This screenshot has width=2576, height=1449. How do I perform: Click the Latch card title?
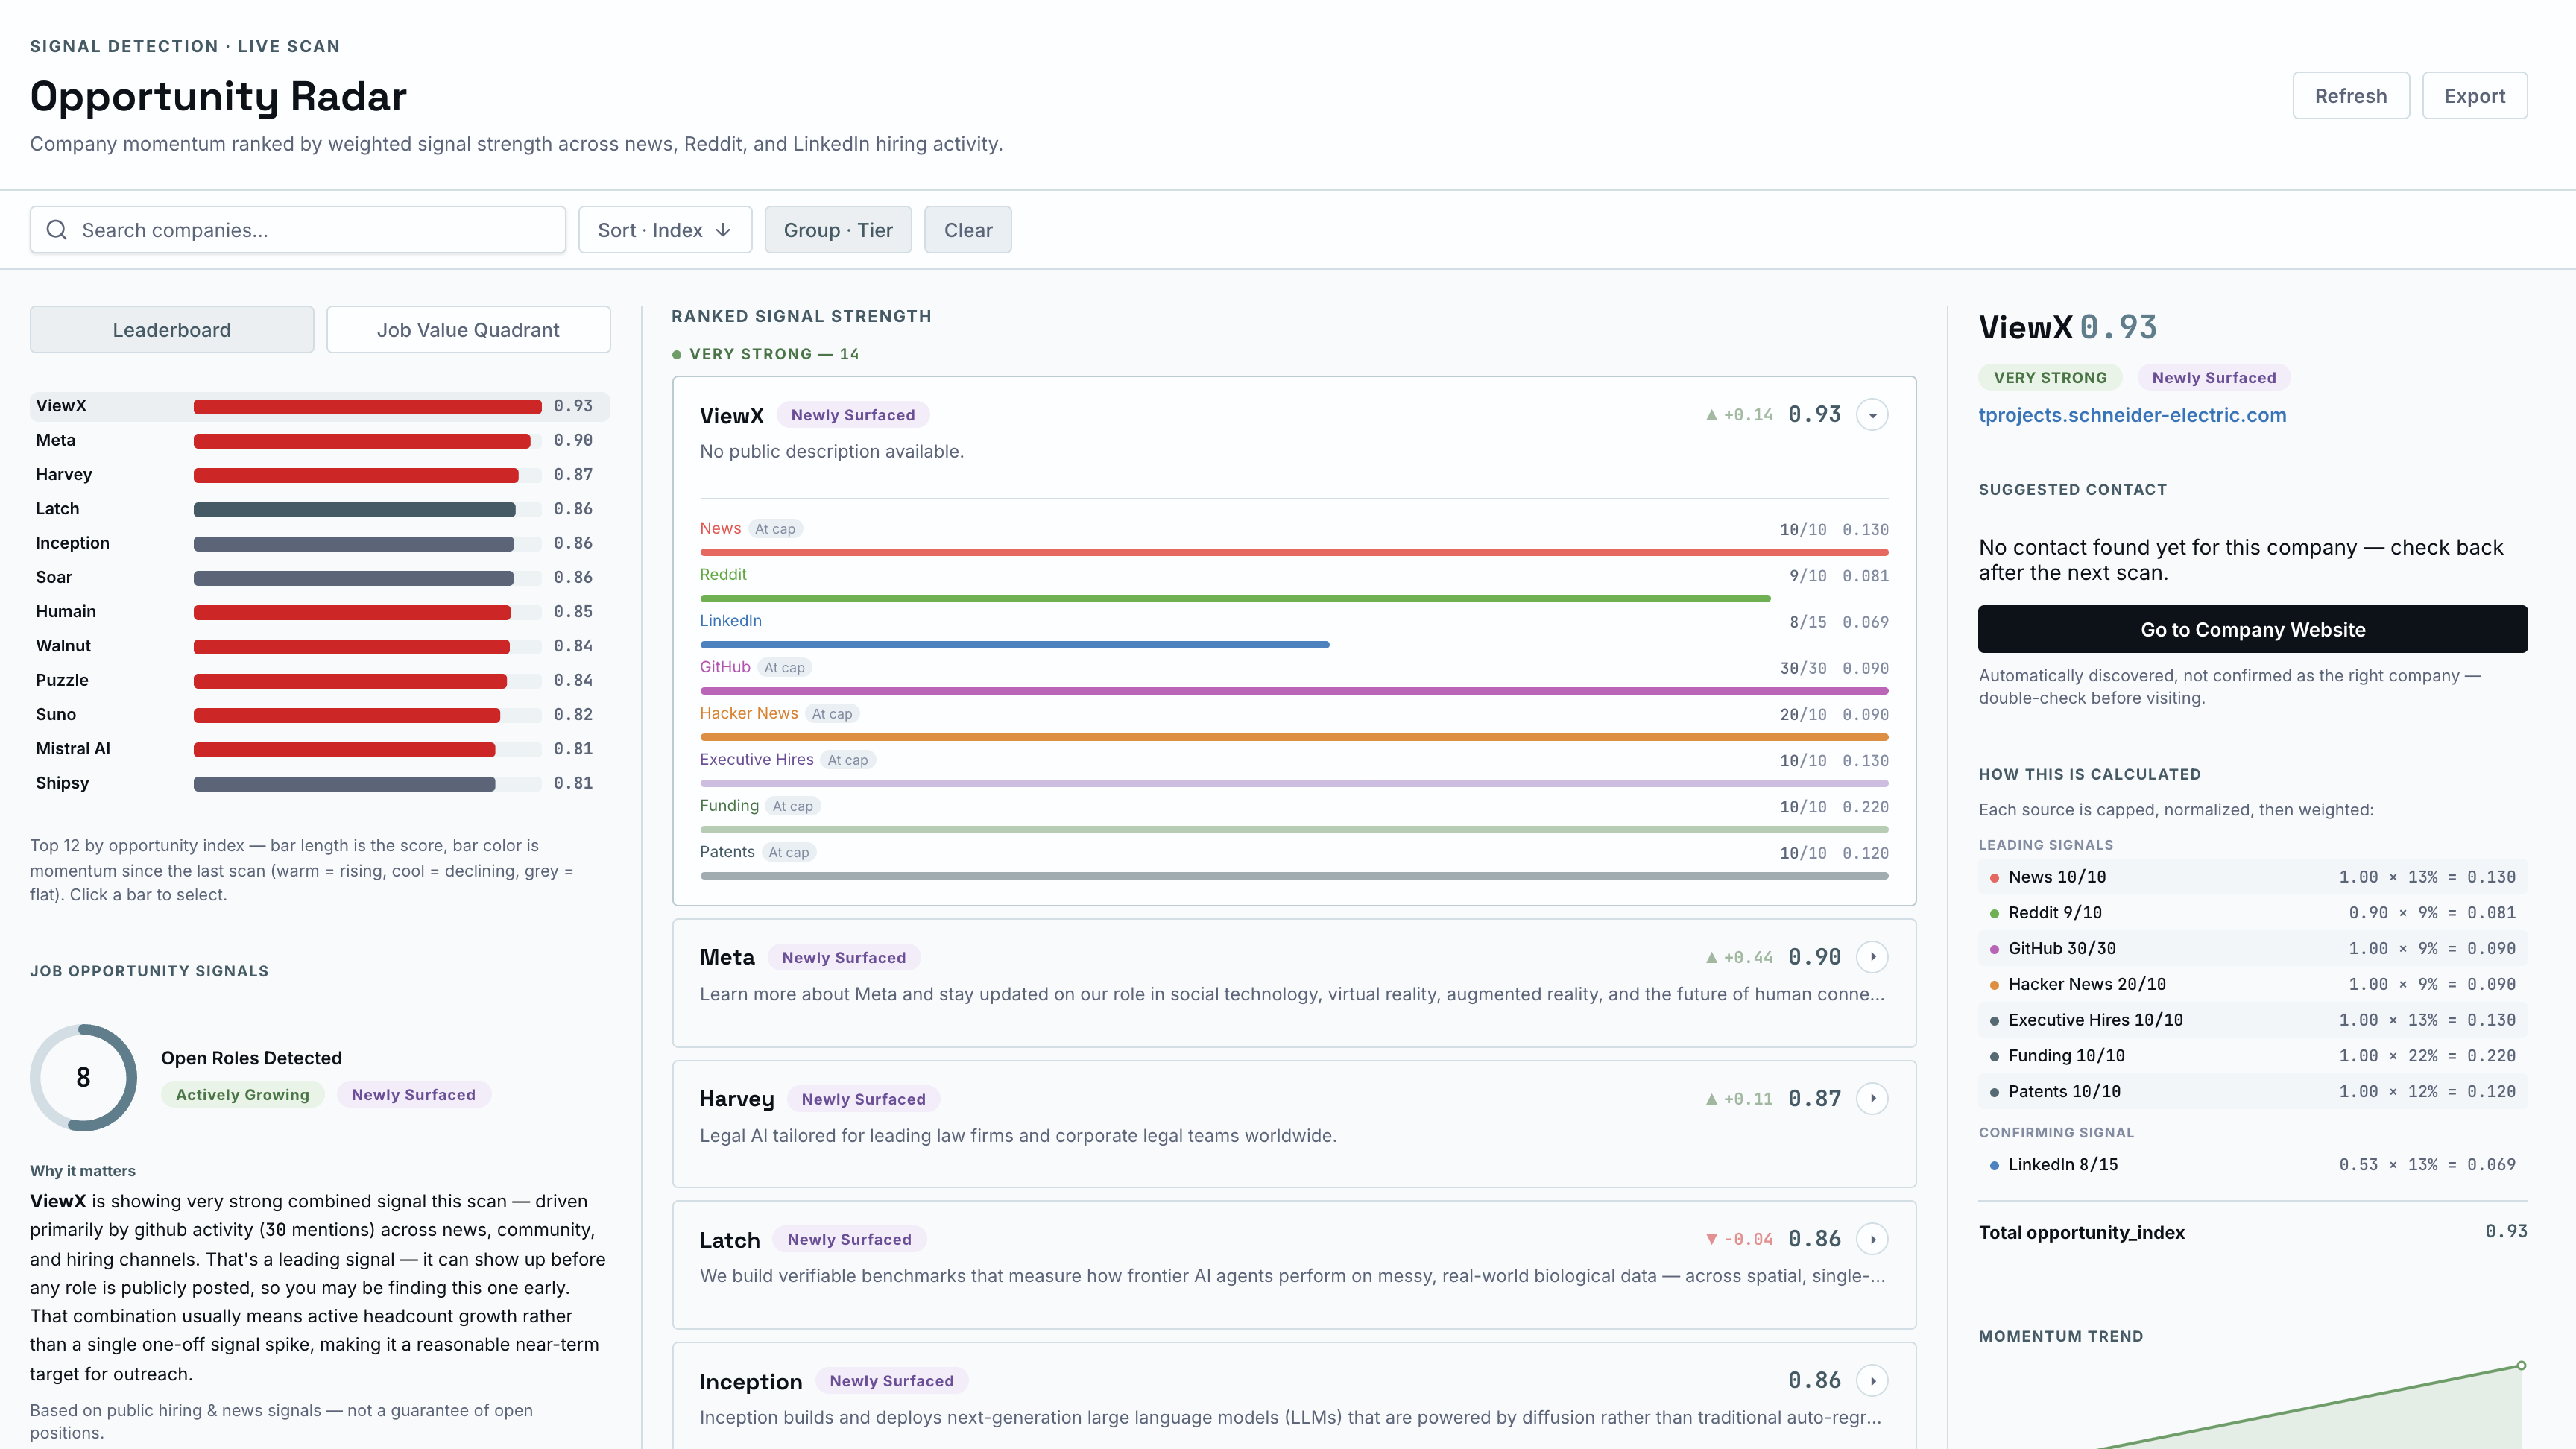730,1240
